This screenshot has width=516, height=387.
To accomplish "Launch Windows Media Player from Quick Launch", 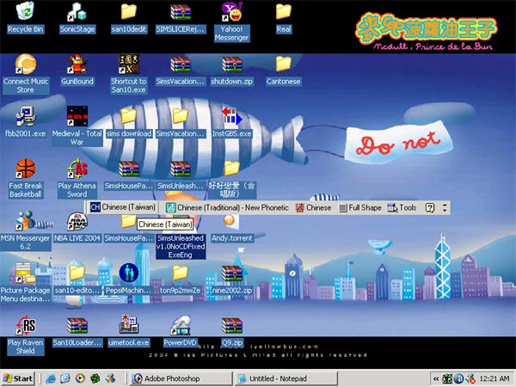I will point(80,378).
